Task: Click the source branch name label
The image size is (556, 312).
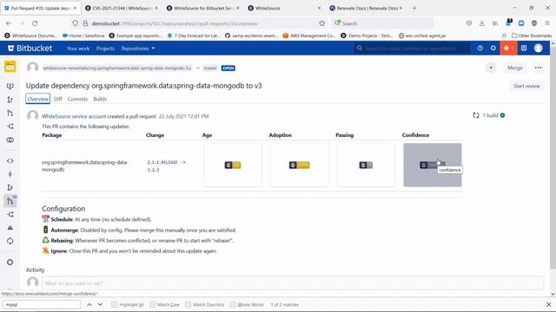Action: point(117,68)
